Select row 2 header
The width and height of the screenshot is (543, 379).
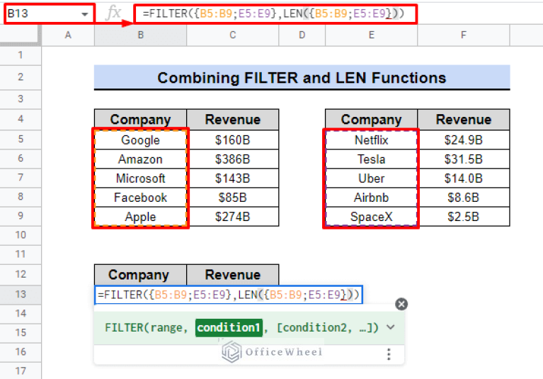pyautogui.click(x=21, y=77)
